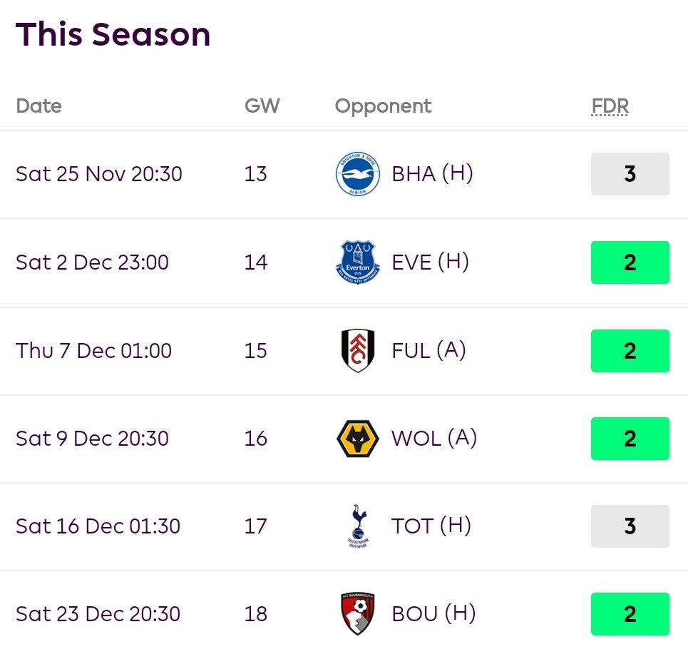This screenshot has height=649, width=688.
Task: Click the Bournemouth club crest icon
Action: pos(358,614)
